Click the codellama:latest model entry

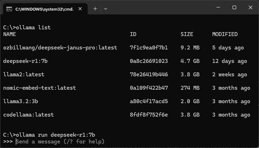29,115
